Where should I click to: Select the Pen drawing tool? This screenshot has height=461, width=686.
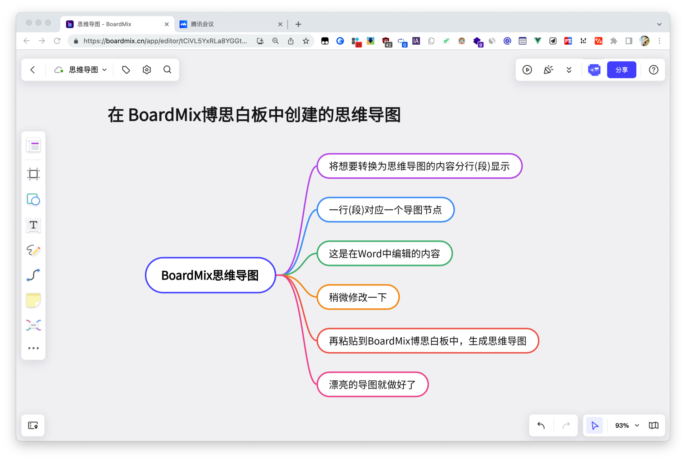pyautogui.click(x=34, y=250)
